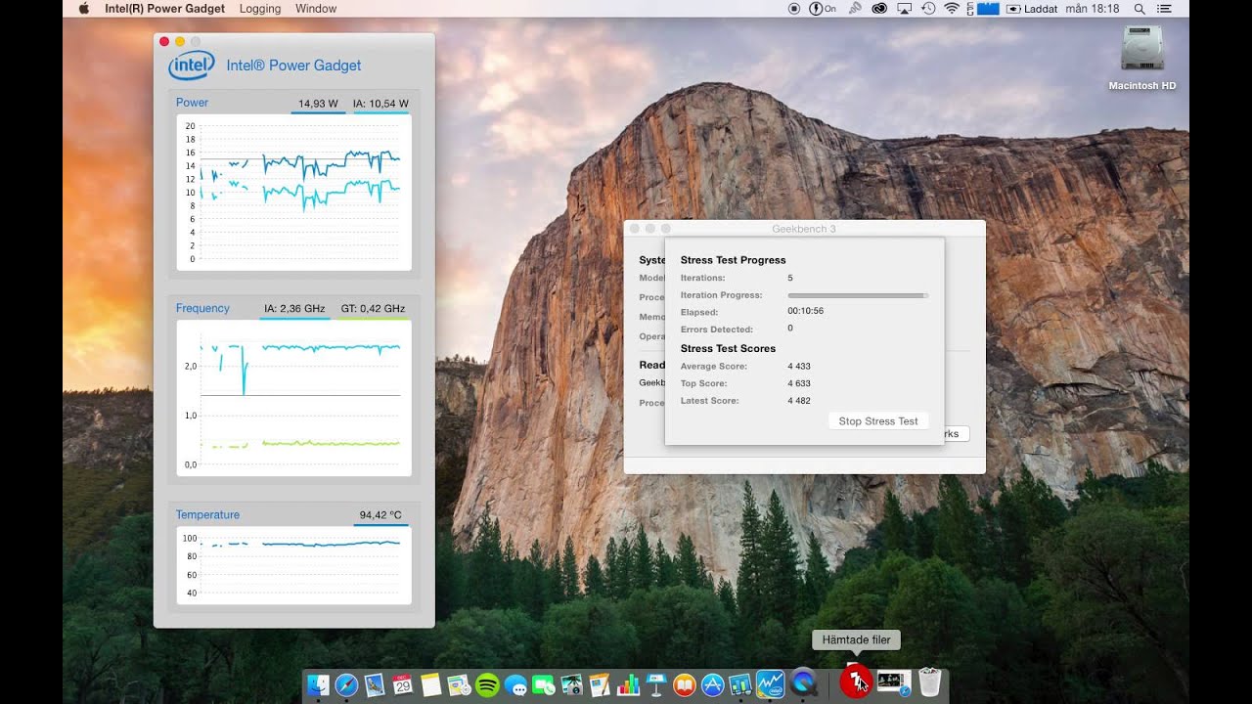Open Creative Cloud menu bar icon

878,9
